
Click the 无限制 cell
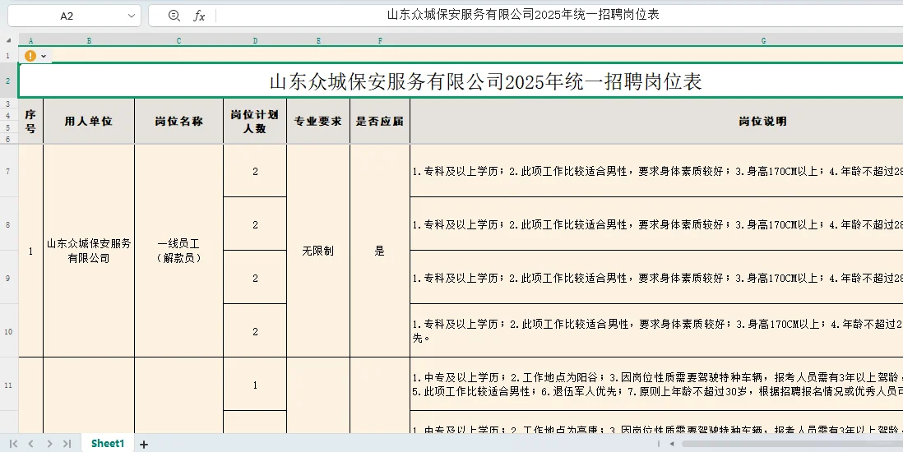coord(318,251)
